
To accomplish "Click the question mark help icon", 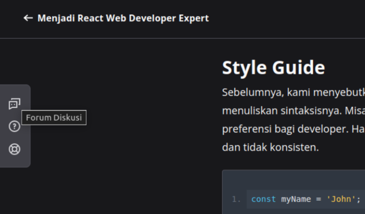I will click(15, 126).
